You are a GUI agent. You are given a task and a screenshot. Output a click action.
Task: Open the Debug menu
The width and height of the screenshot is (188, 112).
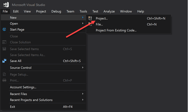coord(56,11)
